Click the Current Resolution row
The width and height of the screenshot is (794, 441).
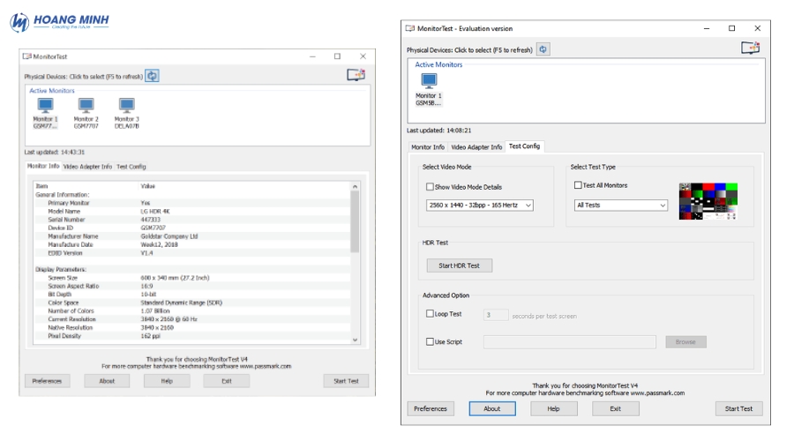point(192,319)
